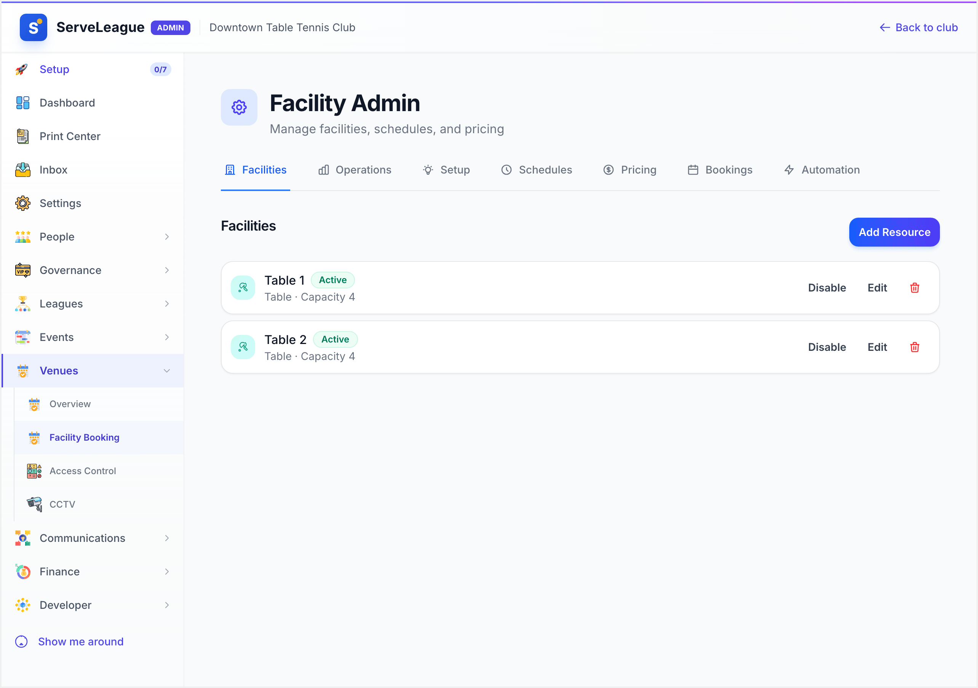Click the ServeLeague logo icon
The height and width of the screenshot is (688, 978).
click(33, 28)
